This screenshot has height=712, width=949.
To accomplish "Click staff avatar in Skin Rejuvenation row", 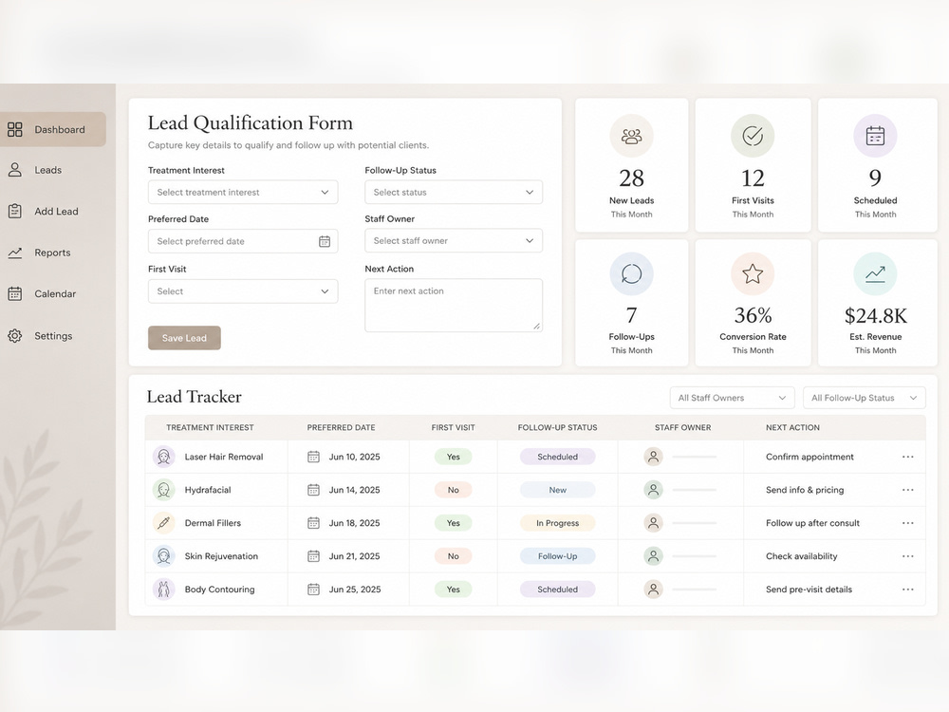I will (653, 555).
